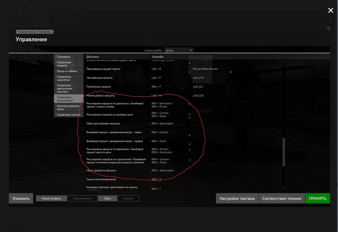Select the Управление танком category
This screenshot has height=232, width=338.
[69, 115]
